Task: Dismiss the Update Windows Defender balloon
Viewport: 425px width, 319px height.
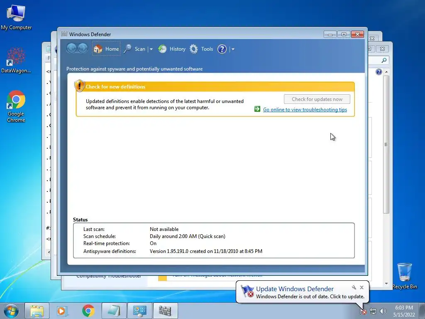Action: pyautogui.click(x=361, y=287)
